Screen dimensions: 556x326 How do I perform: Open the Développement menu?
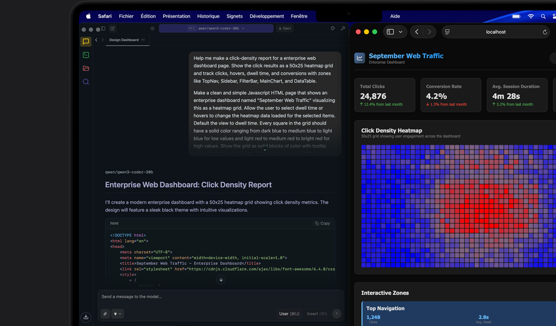266,16
